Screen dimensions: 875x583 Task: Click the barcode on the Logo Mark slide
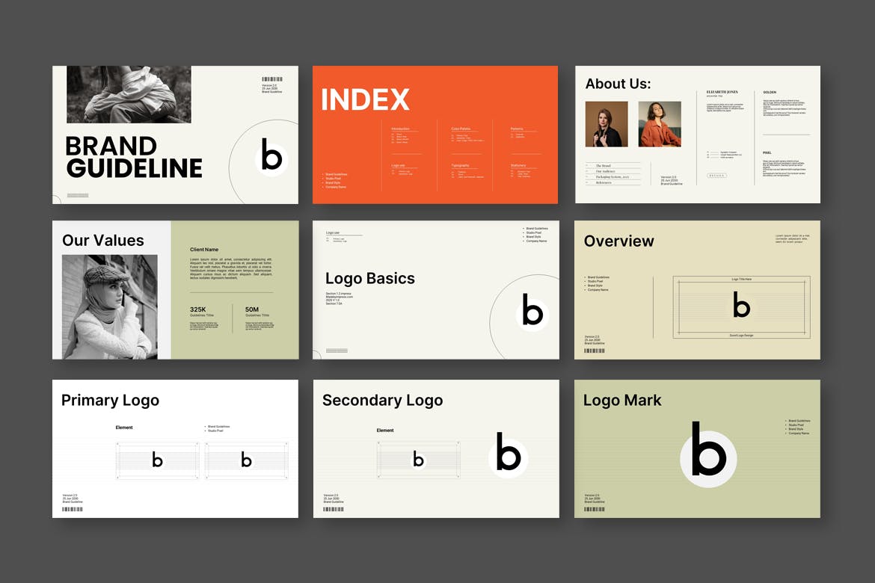click(594, 509)
